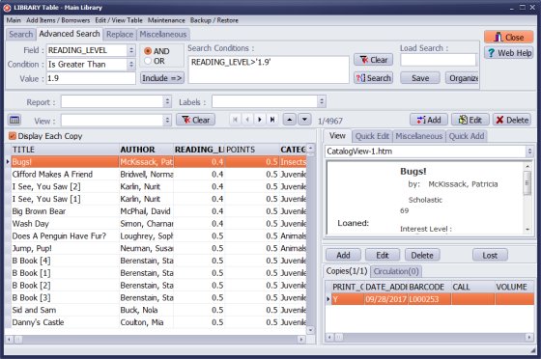Image resolution: width=541 pixels, height=359 pixels.
Task: Switch to the Miscellaneous tab beside Replace
Action: click(x=163, y=34)
